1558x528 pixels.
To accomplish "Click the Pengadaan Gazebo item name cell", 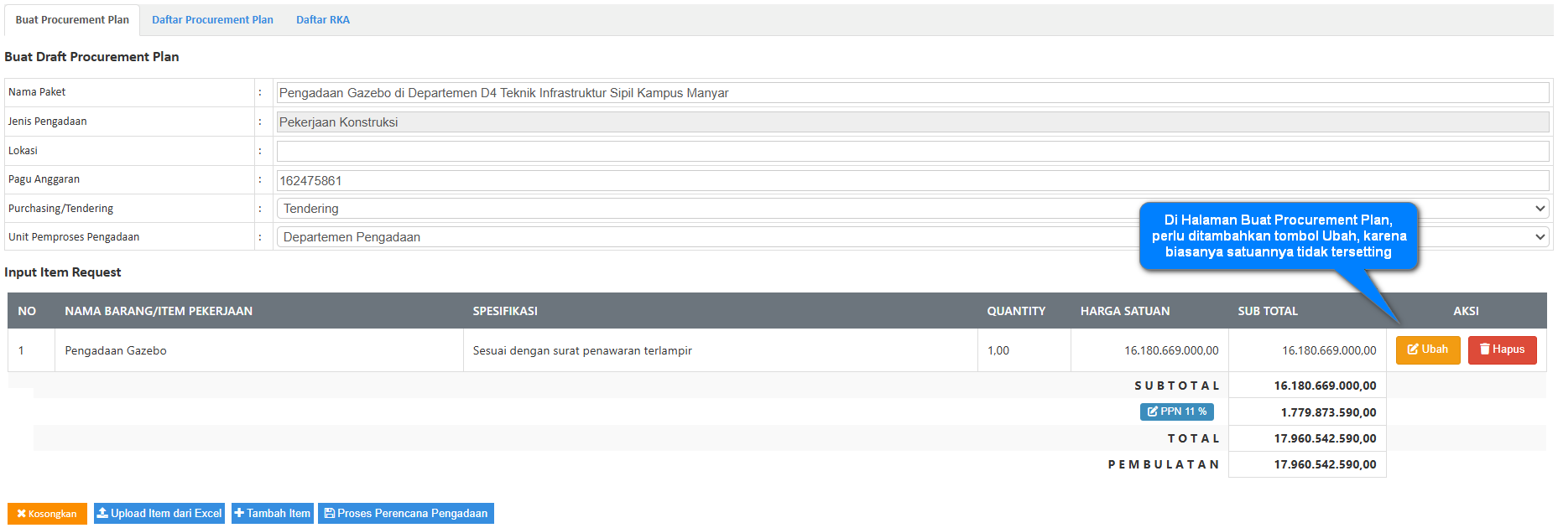I will tap(116, 351).
